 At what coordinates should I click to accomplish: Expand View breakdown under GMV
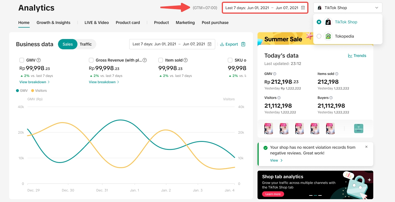(x=35, y=82)
